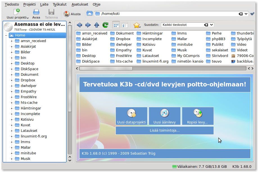Click the Uusi projekti toolbar icon
Viewport: 258px width, 172px height.
(x=17, y=12)
